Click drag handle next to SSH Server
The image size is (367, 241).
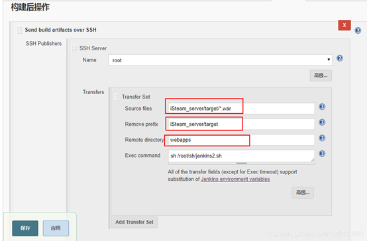[74, 48]
